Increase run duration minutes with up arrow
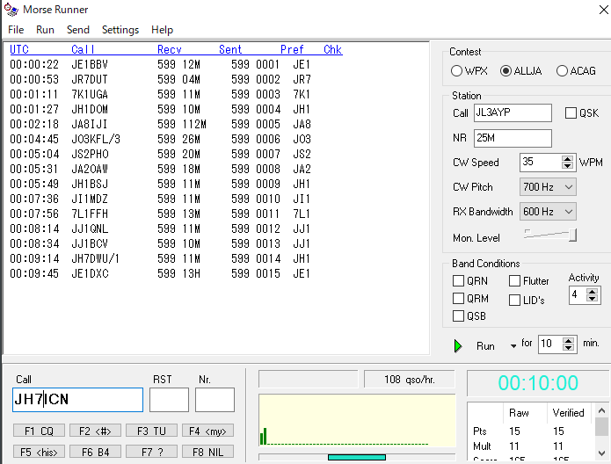611x464 pixels. coord(569,340)
